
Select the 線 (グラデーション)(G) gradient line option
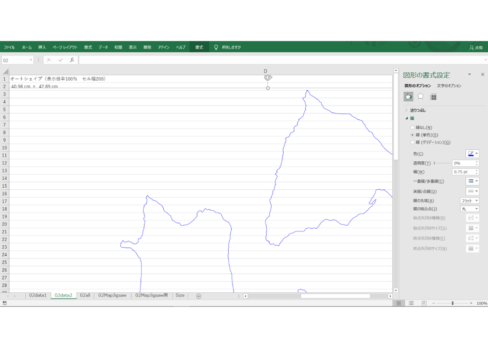[430, 142]
